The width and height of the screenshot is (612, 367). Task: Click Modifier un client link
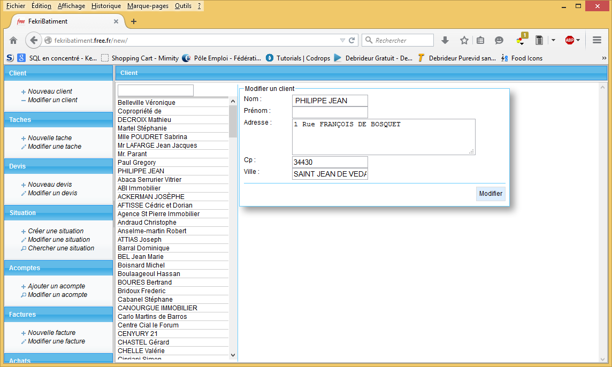pyautogui.click(x=52, y=100)
